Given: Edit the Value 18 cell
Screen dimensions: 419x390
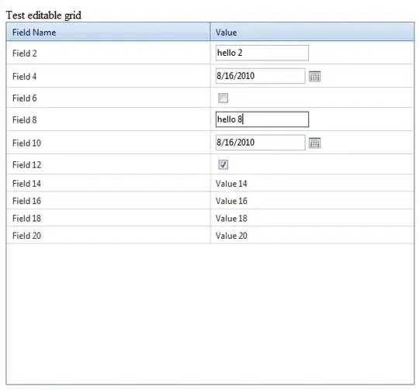Looking at the screenshot, I should click(231, 219).
